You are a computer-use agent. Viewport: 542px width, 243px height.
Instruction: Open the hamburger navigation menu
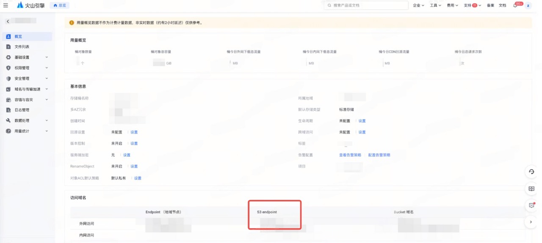[x=6, y=5]
